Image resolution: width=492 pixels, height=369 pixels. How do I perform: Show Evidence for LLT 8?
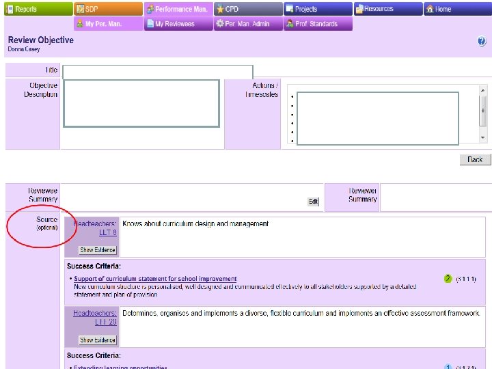tap(98, 250)
